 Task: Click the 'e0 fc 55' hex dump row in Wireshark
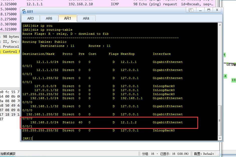(x=10, y=92)
